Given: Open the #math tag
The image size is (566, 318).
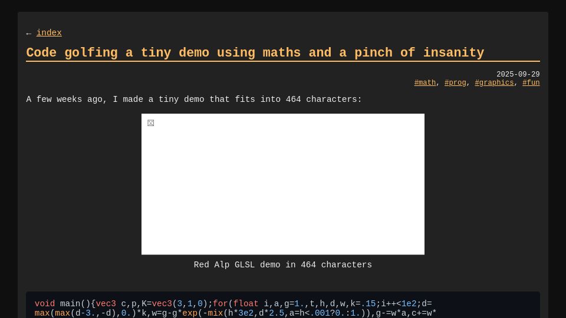Looking at the screenshot, I should 425,82.
